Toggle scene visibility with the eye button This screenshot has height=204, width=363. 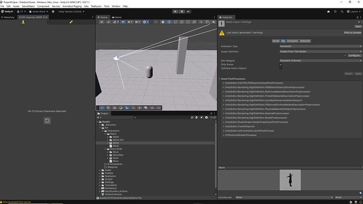123,22
